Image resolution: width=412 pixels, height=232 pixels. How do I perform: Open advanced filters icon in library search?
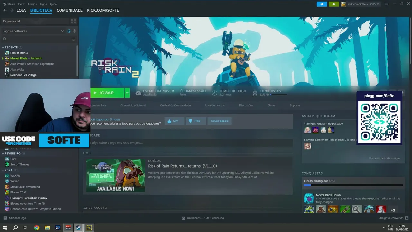[x=73, y=39]
